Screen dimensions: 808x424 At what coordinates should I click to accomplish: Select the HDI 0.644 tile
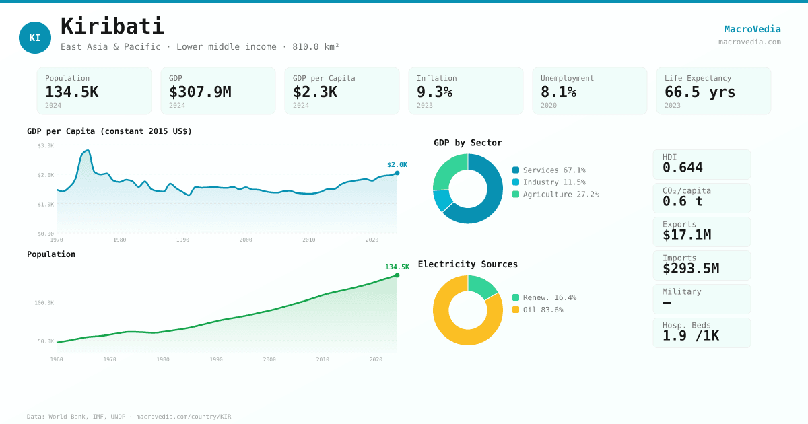pyautogui.click(x=702, y=164)
